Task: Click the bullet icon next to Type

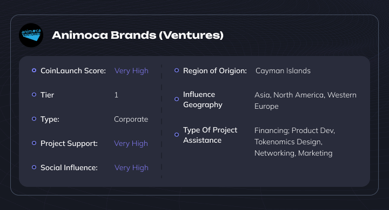Action: coord(34,119)
